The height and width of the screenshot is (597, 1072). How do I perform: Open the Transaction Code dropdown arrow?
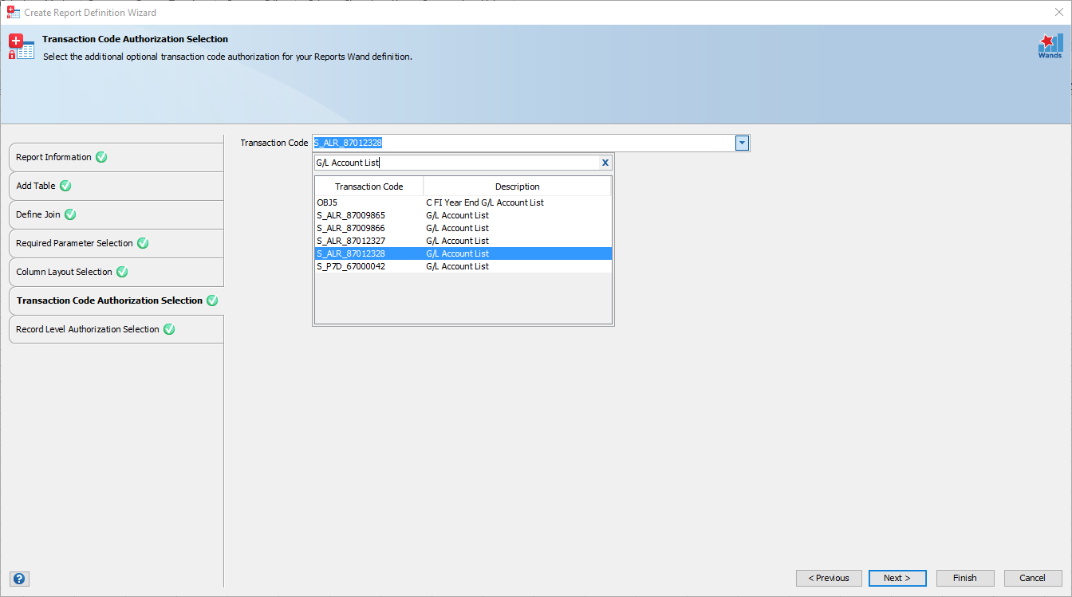741,143
